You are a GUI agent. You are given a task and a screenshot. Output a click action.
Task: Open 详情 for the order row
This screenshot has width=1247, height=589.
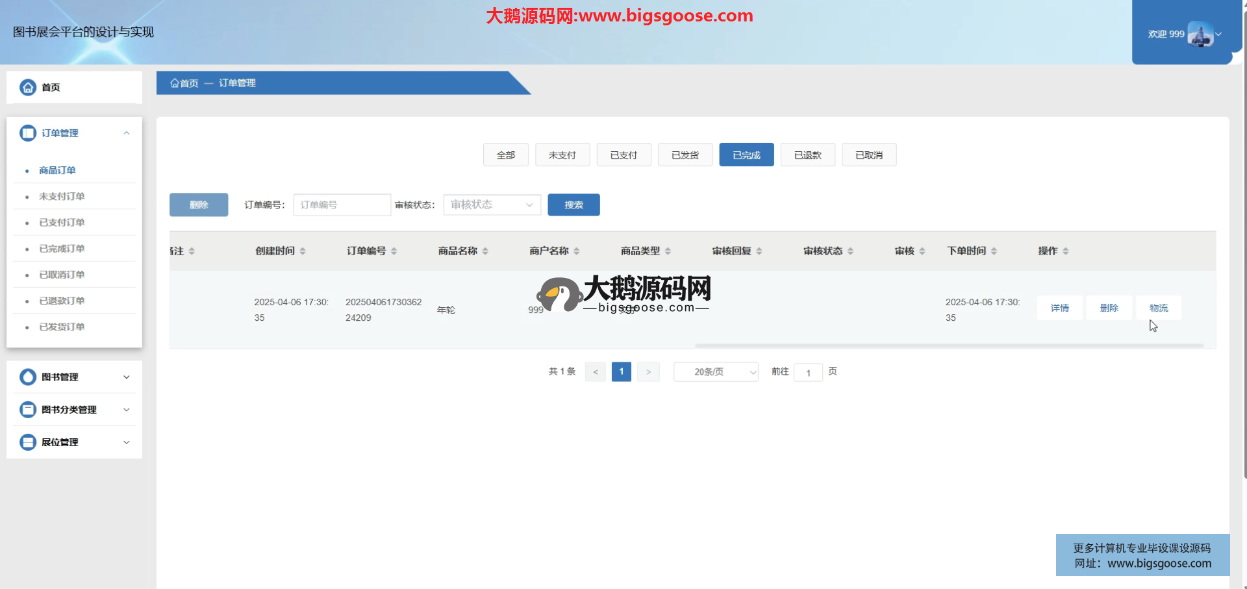[1059, 308]
